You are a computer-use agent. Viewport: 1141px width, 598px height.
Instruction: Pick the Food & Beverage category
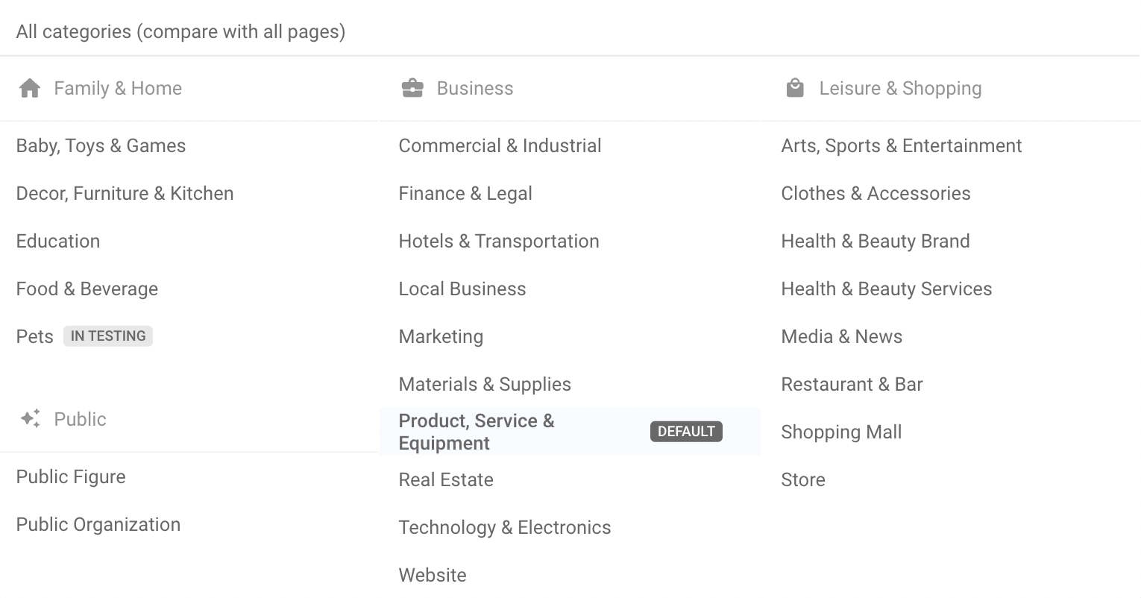(87, 289)
